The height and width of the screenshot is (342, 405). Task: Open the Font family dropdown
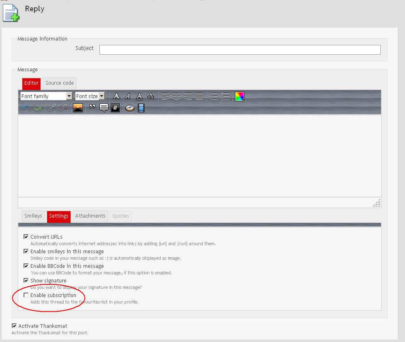pyautogui.click(x=46, y=96)
